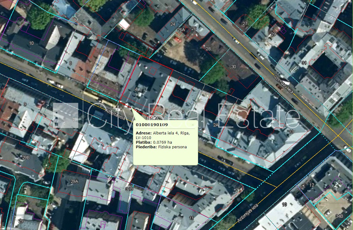Click the Alberta iela 4 address text
The height and width of the screenshot is (230, 353).
pos(163,135)
